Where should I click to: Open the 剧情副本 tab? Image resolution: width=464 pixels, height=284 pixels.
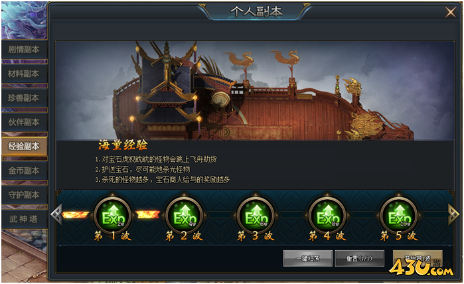(24, 50)
